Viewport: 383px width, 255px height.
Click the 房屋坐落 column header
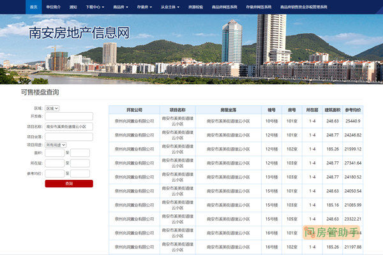(229, 110)
